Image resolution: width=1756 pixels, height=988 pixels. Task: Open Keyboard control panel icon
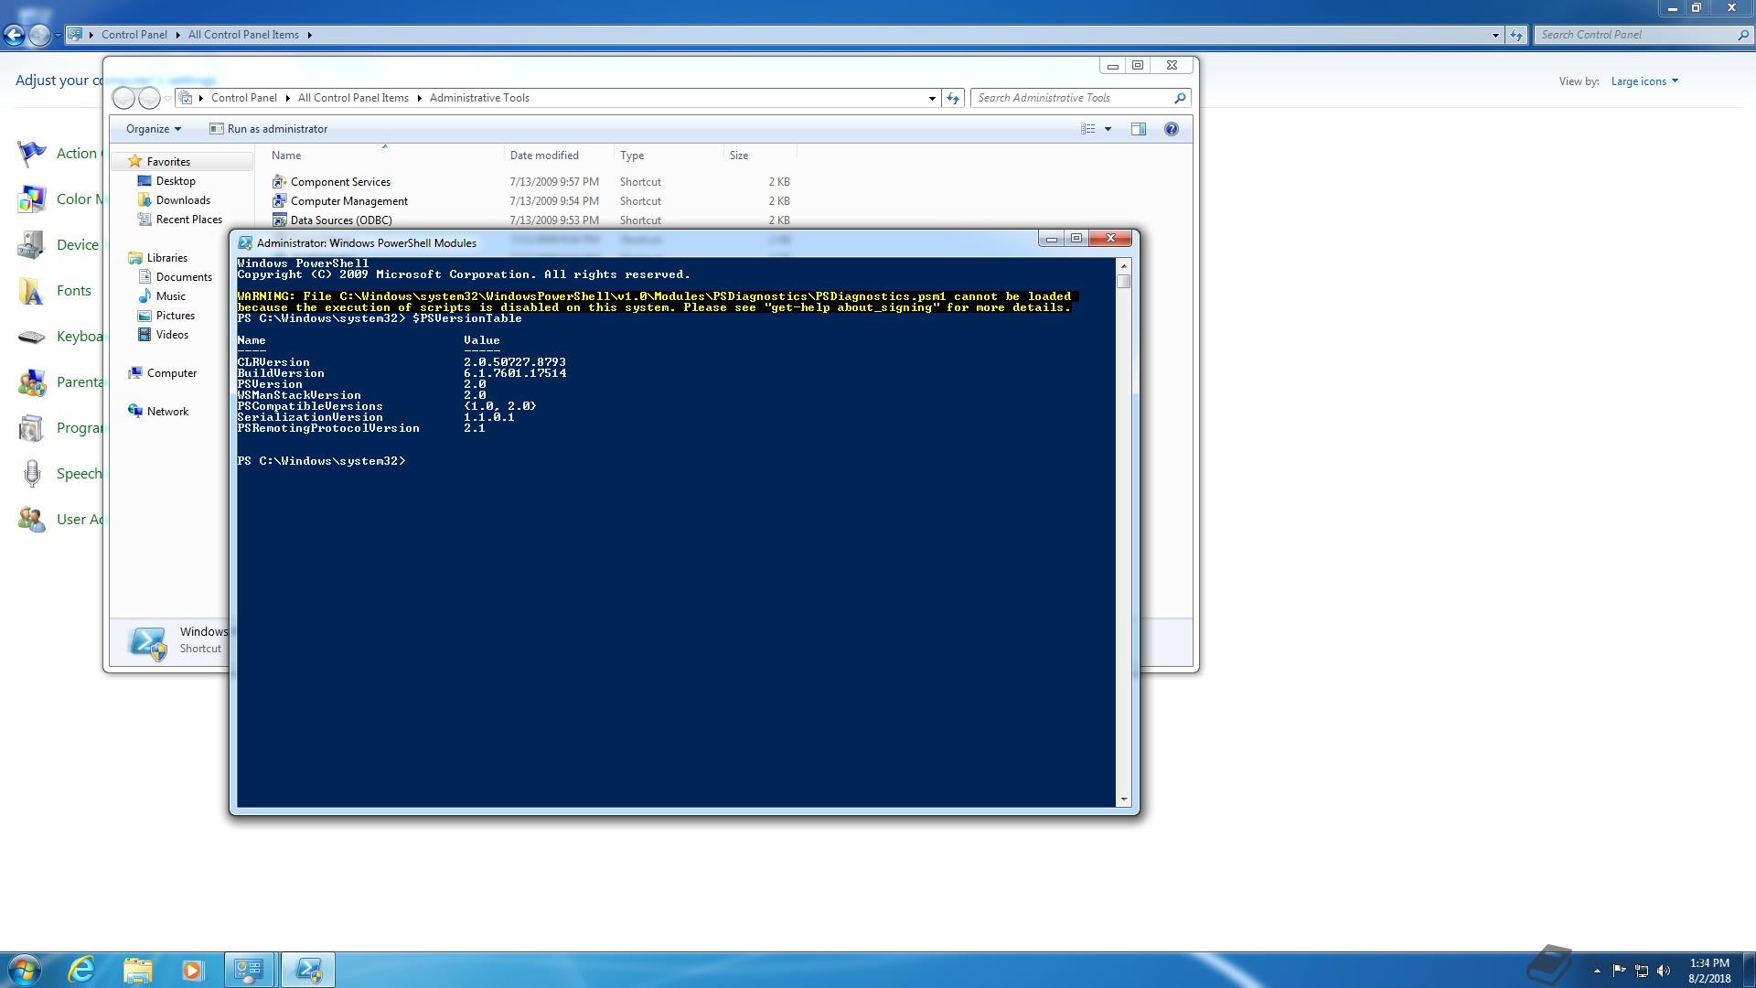pos(31,337)
